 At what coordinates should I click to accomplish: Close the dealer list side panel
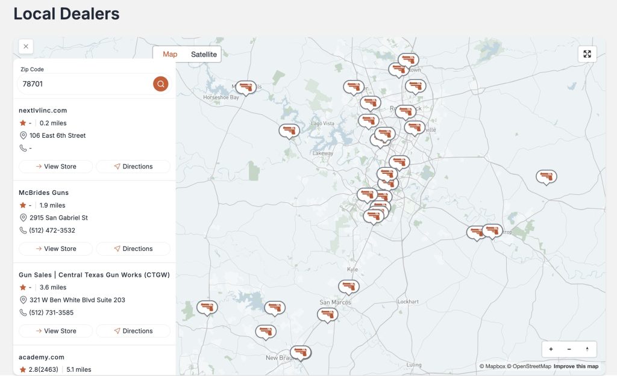point(26,46)
